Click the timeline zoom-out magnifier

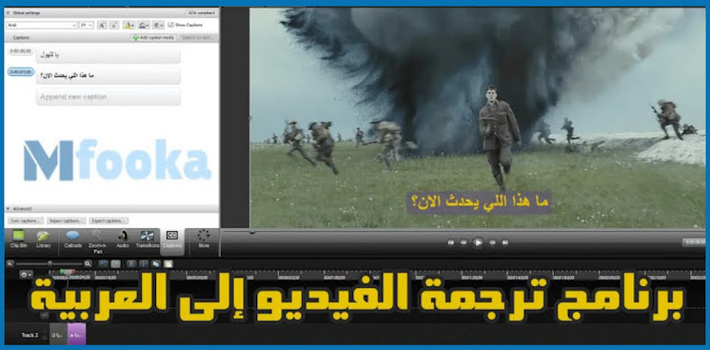10,263
